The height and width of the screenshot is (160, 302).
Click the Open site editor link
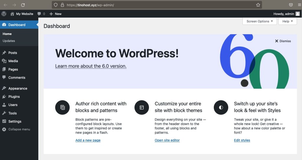167,140
